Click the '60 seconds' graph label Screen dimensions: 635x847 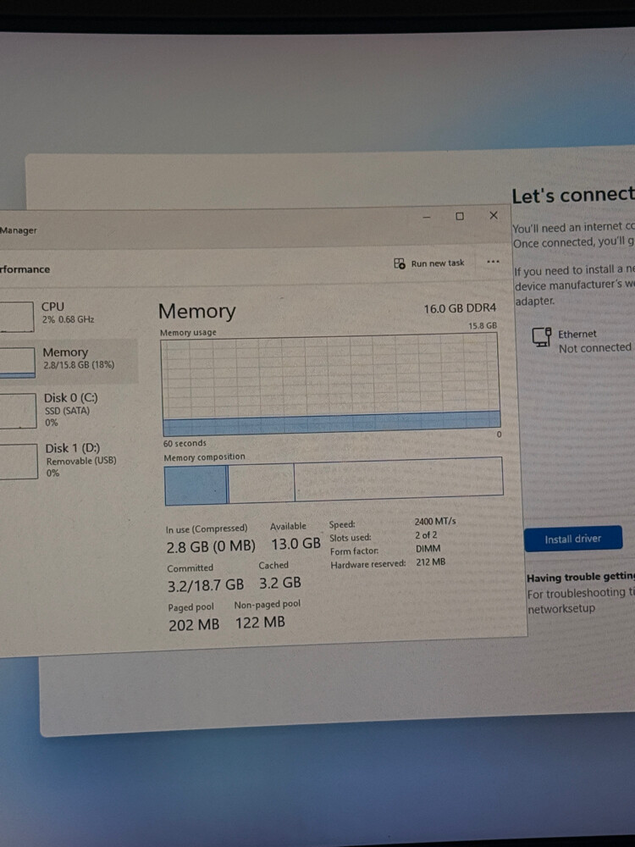185,444
